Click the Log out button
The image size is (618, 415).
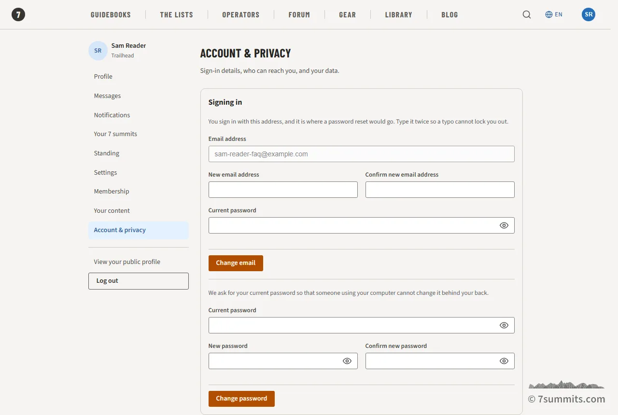(x=139, y=281)
